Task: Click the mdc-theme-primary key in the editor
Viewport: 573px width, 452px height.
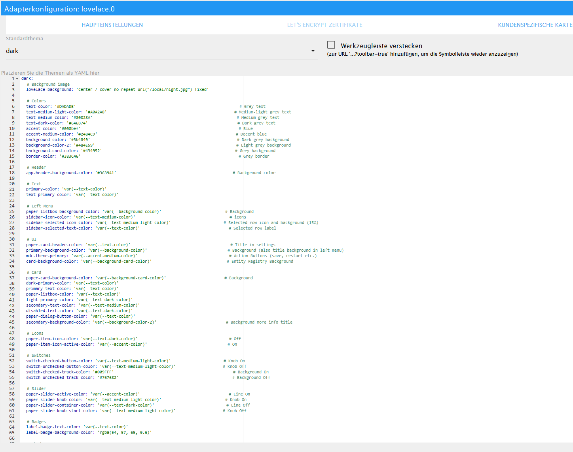Action: pyautogui.click(x=47, y=256)
